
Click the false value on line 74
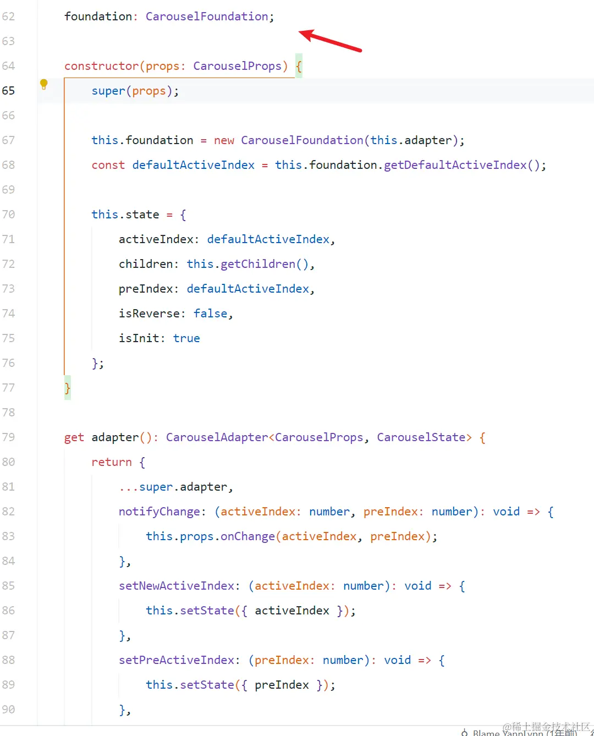click(x=210, y=314)
